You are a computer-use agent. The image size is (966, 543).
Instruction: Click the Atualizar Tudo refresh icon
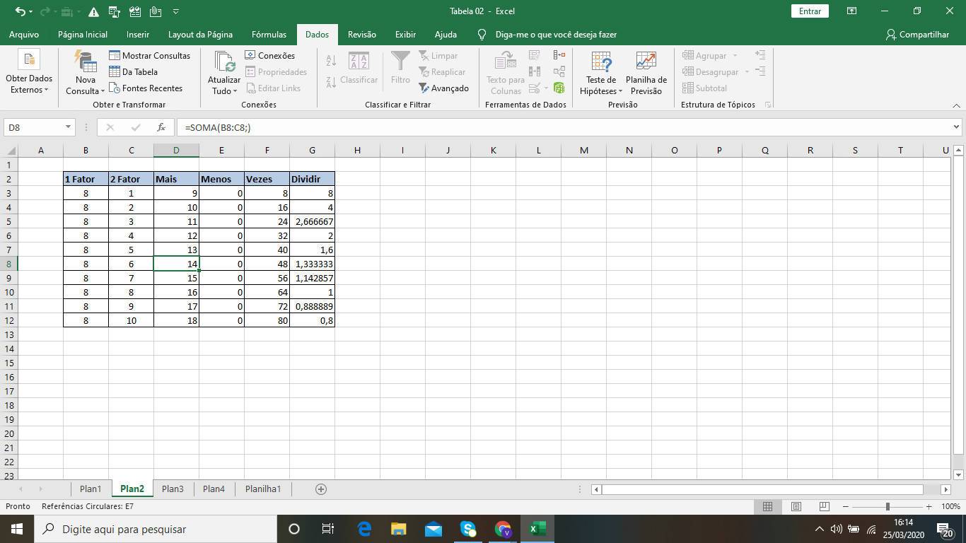pos(224,62)
